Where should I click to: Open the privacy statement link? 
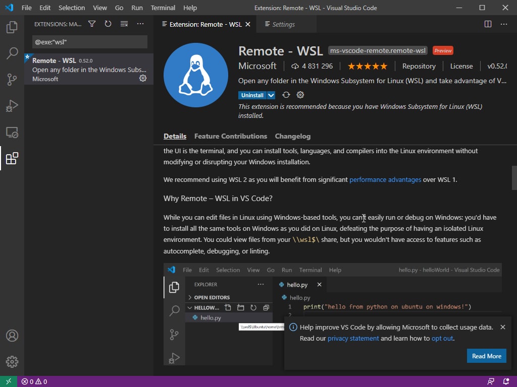pyautogui.click(x=353, y=338)
